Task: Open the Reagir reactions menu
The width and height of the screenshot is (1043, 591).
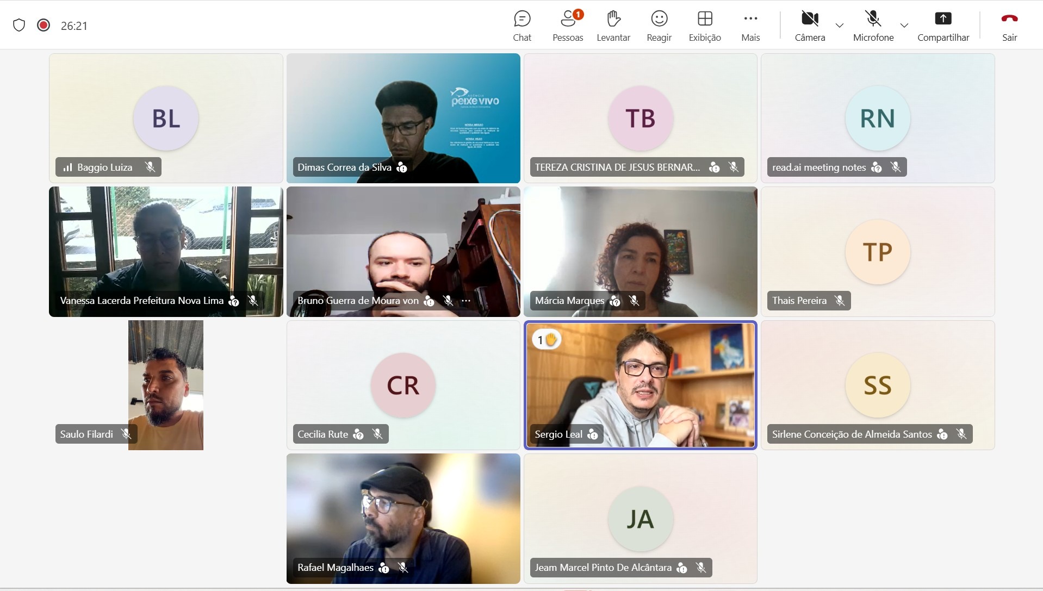Action: pos(659,26)
